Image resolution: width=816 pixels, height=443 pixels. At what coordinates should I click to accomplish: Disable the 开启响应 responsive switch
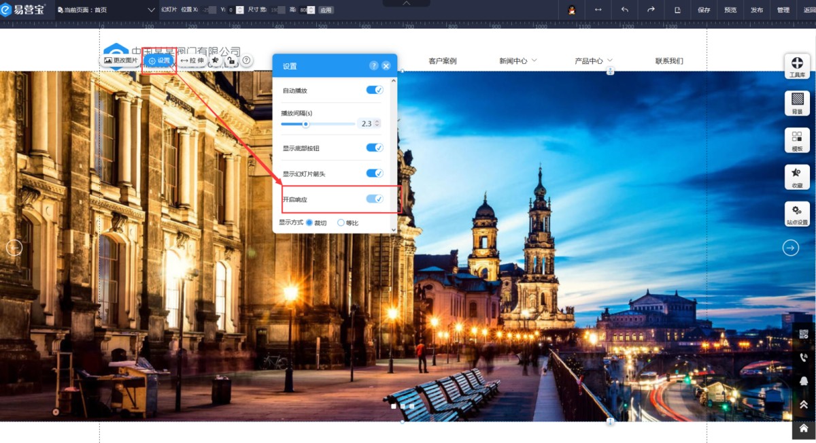374,199
